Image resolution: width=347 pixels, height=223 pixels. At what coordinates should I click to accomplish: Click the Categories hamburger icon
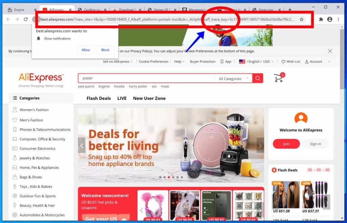click(x=15, y=98)
